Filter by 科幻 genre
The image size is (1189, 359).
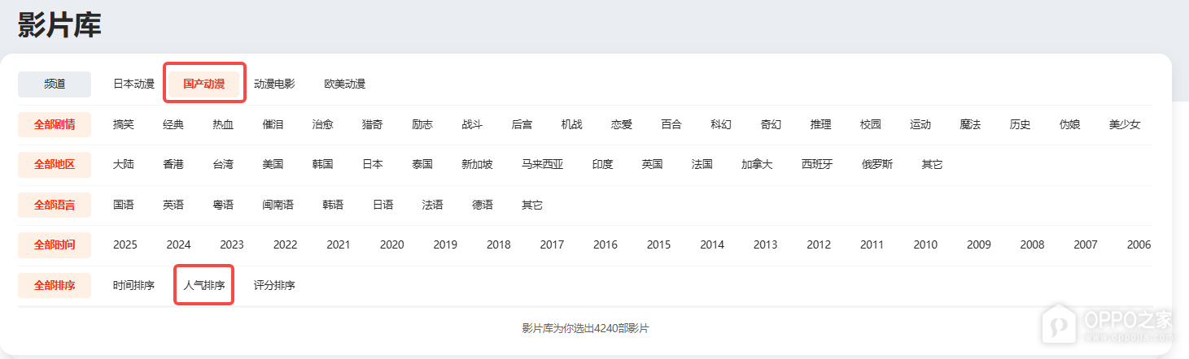tap(721, 124)
